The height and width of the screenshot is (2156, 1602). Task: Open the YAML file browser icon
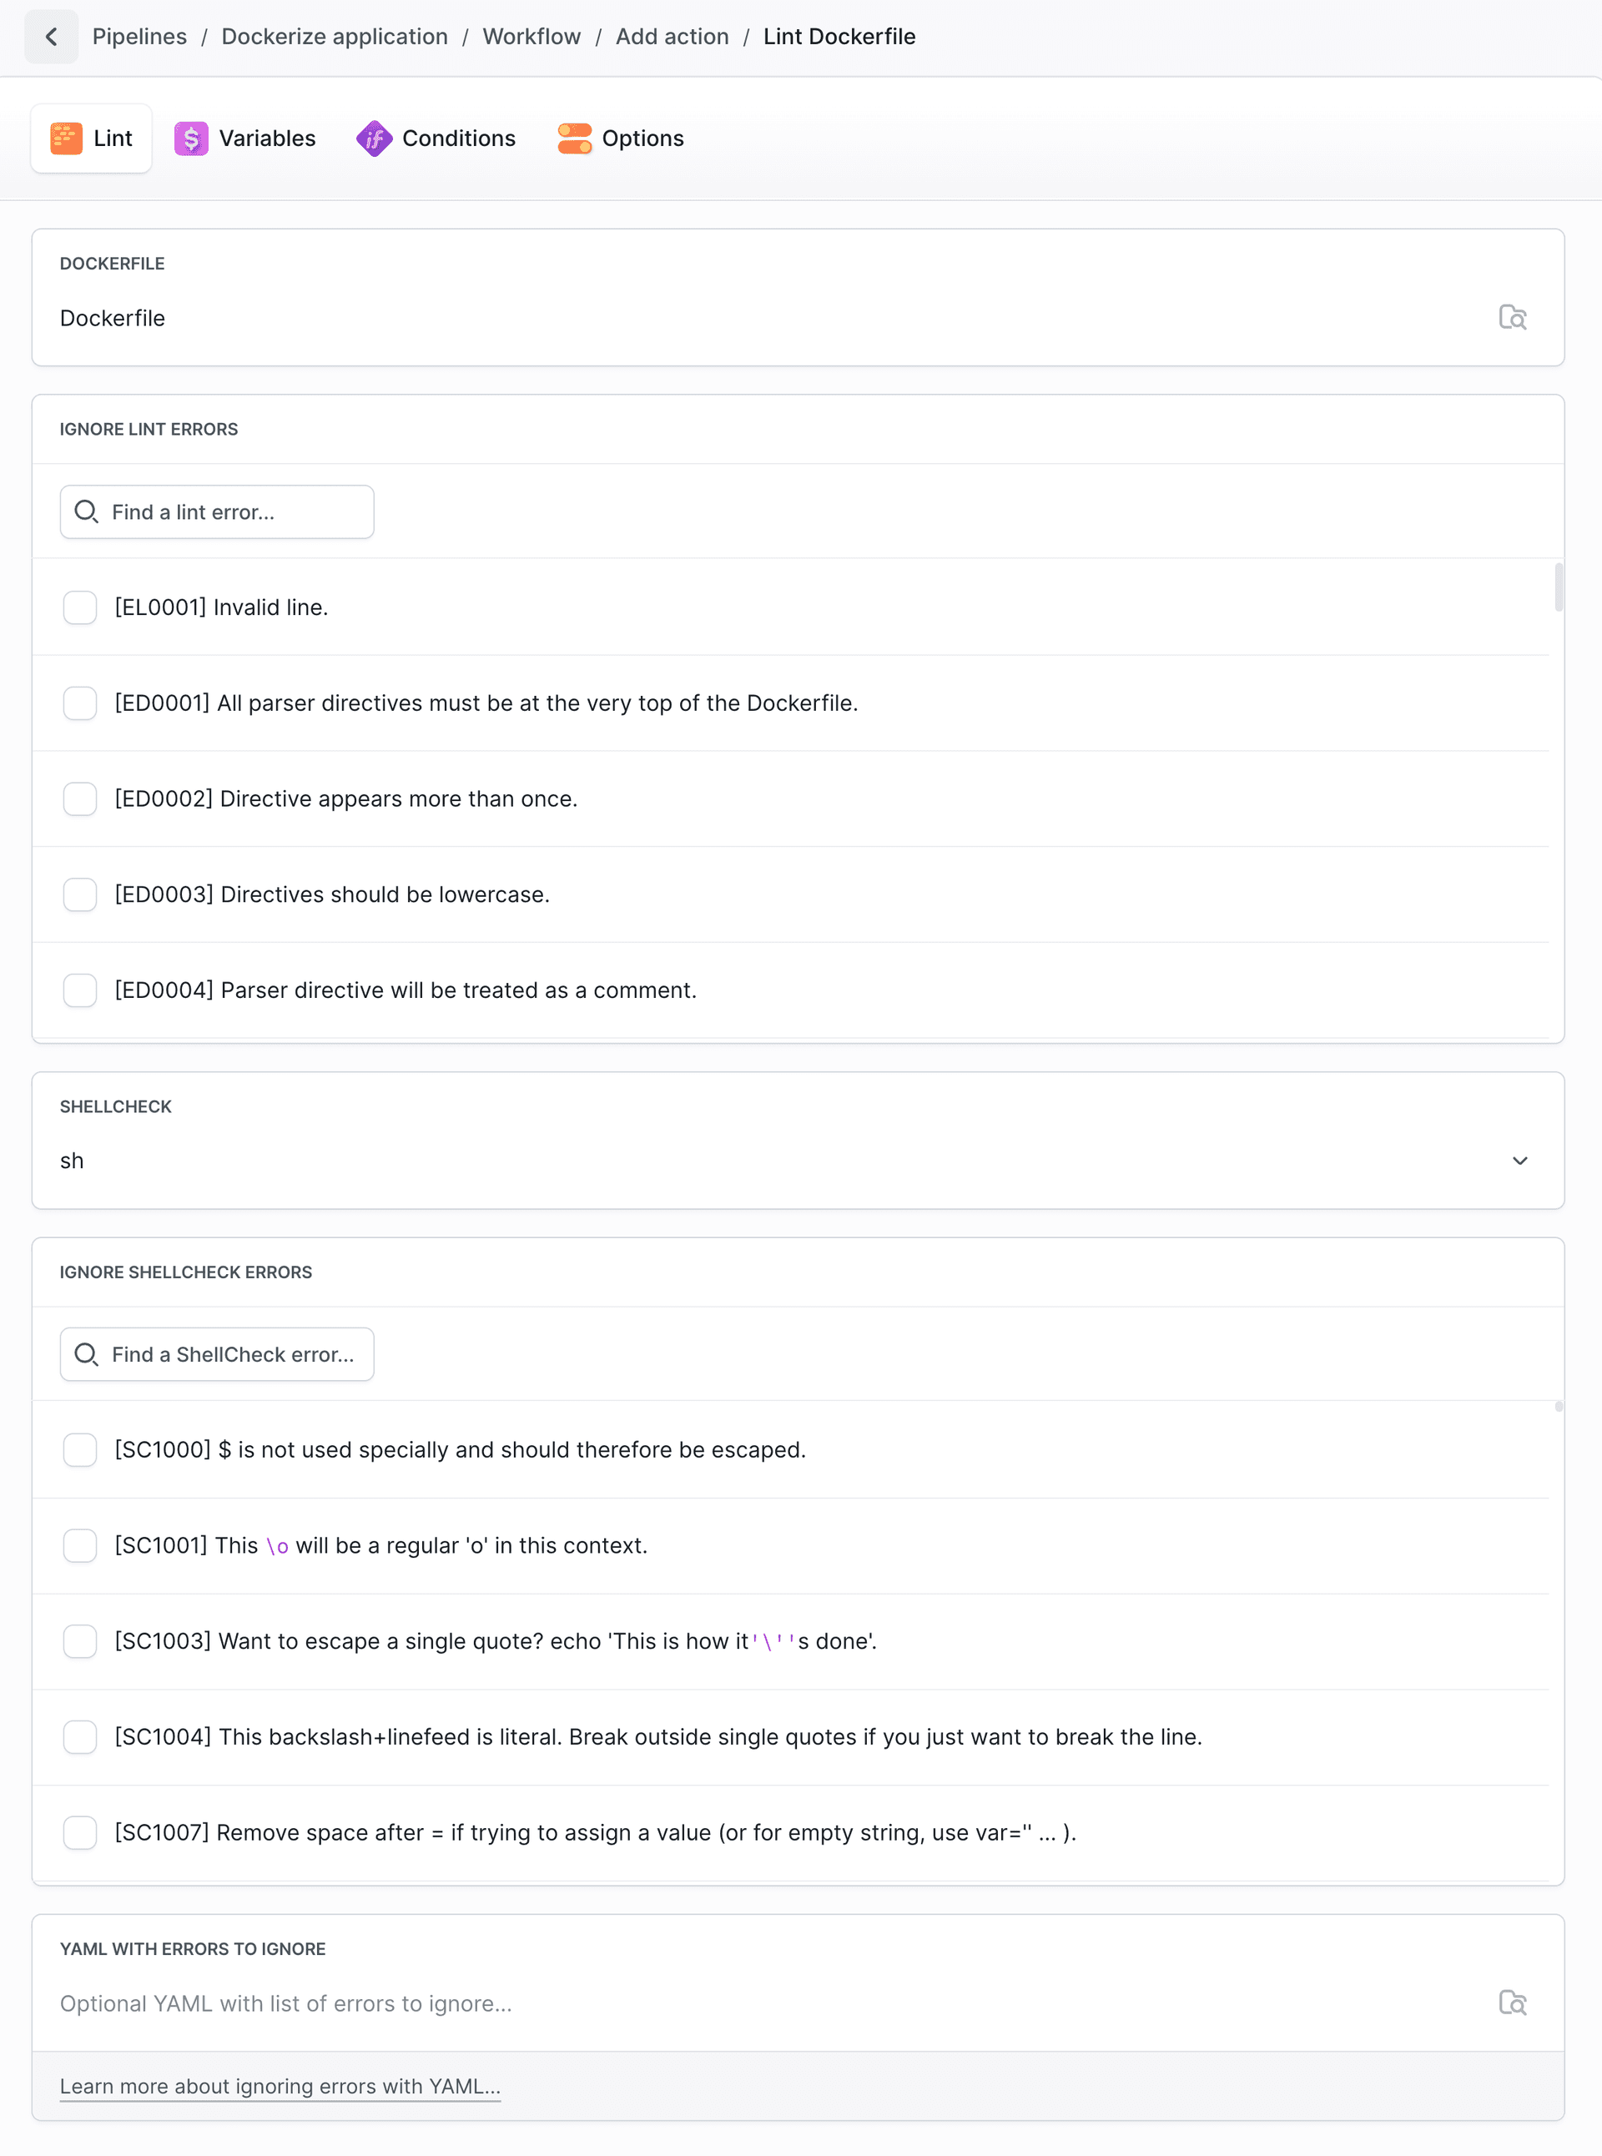tap(1514, 2002)
